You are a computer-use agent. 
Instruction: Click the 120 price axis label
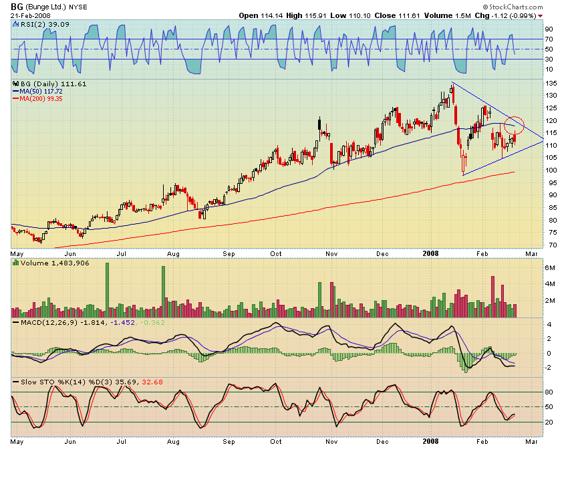[551, 120]
